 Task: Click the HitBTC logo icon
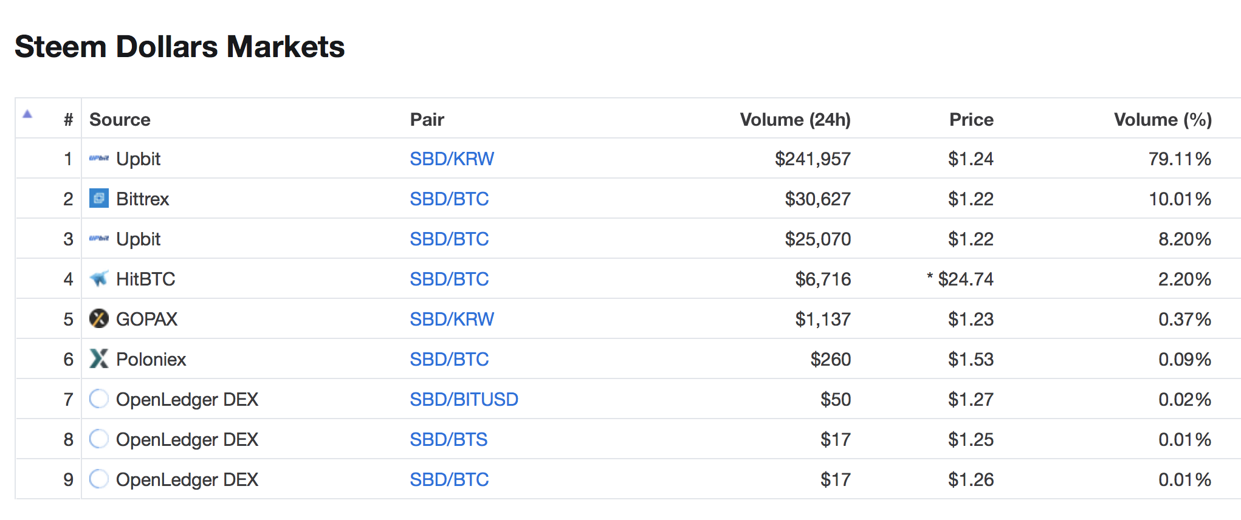coord(99,279)
